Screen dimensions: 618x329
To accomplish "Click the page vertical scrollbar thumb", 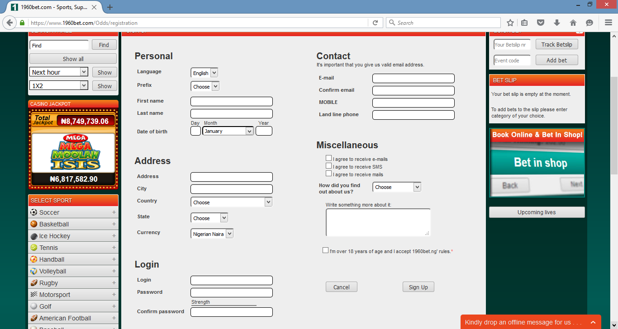I will coord(614,126).
